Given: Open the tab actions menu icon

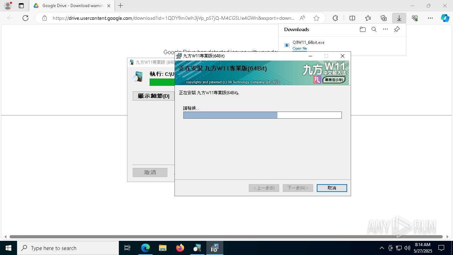Looking at the screenshot, I should pyautogui.click(x=21, y=6).
